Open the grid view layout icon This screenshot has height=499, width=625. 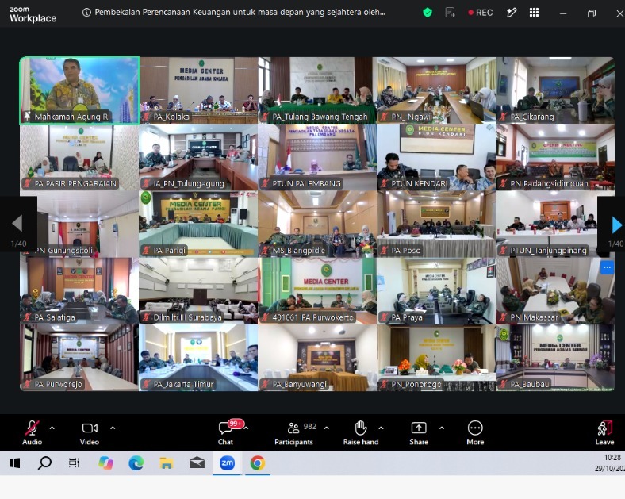(x=534, y=13)
